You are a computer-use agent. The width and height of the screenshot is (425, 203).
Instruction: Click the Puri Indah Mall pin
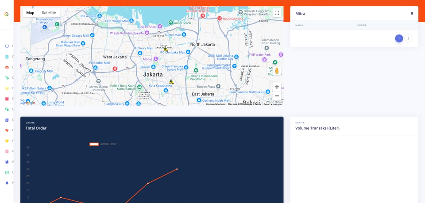[x=95, y=67]
